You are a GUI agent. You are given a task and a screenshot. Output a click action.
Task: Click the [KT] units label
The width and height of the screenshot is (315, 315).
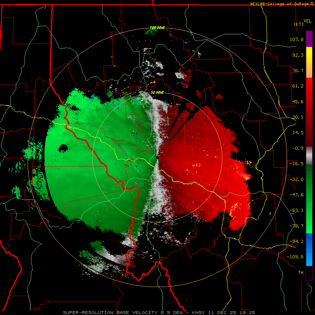pos(299,24)
